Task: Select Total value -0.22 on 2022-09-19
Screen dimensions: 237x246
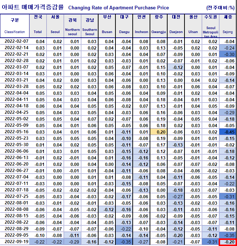Action: 38,242
